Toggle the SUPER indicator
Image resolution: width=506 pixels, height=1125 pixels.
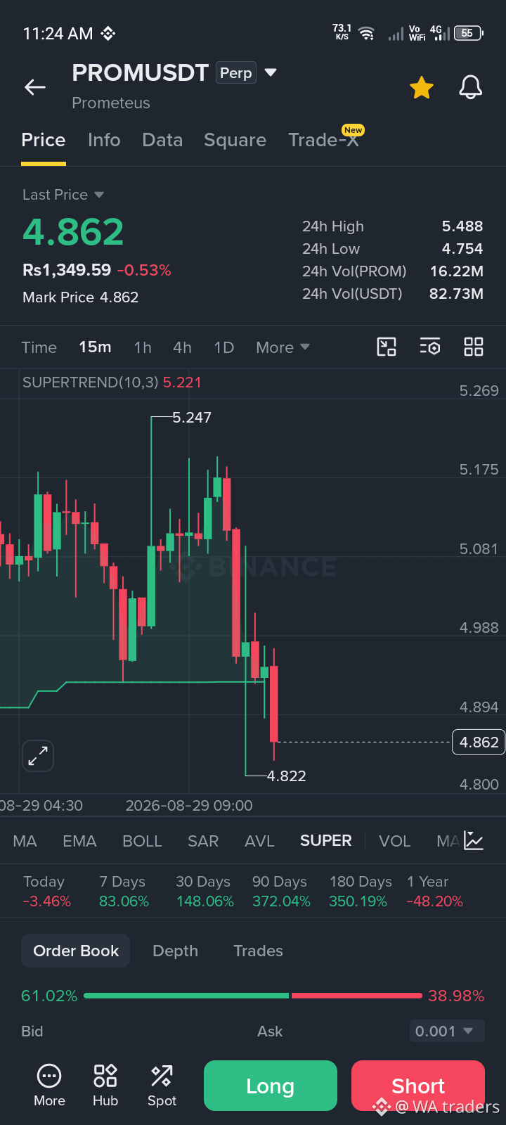coord(325,841)
